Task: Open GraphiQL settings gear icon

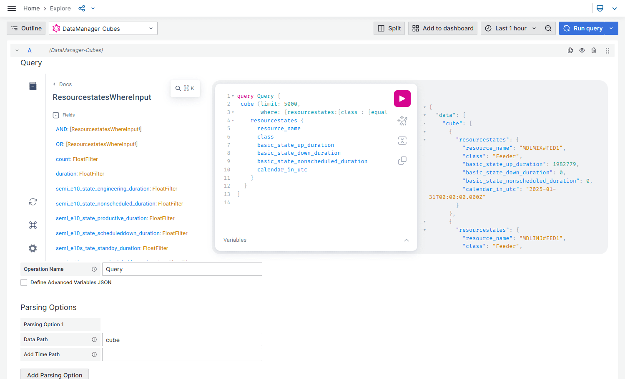Action: [33, 248]
